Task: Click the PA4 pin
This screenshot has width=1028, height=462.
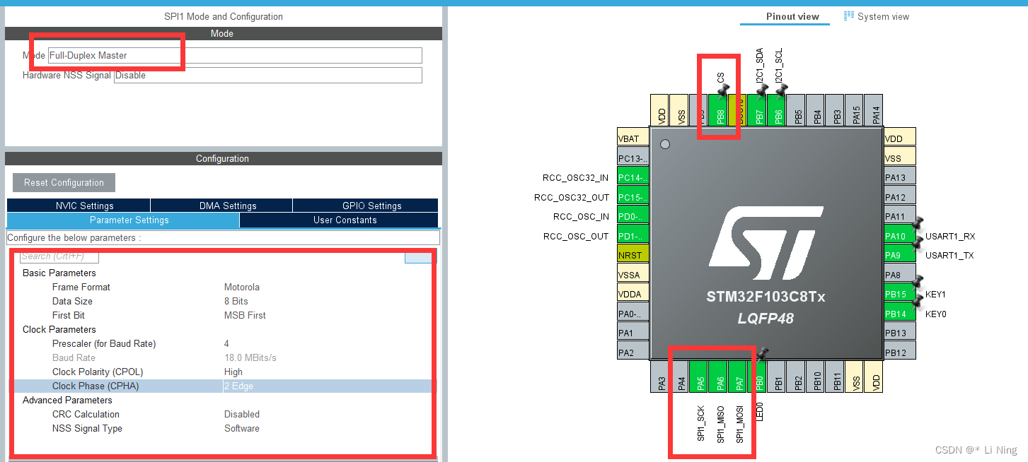Action: click(x=680, y=377)
